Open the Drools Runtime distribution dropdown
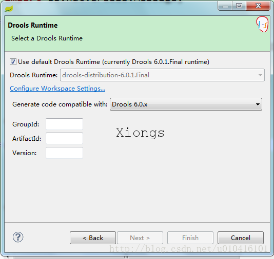Screen dimensions: 274x259 (162, 75)
